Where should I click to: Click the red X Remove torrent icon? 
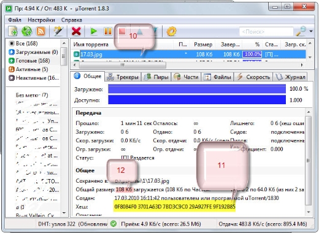click(76, 32)
